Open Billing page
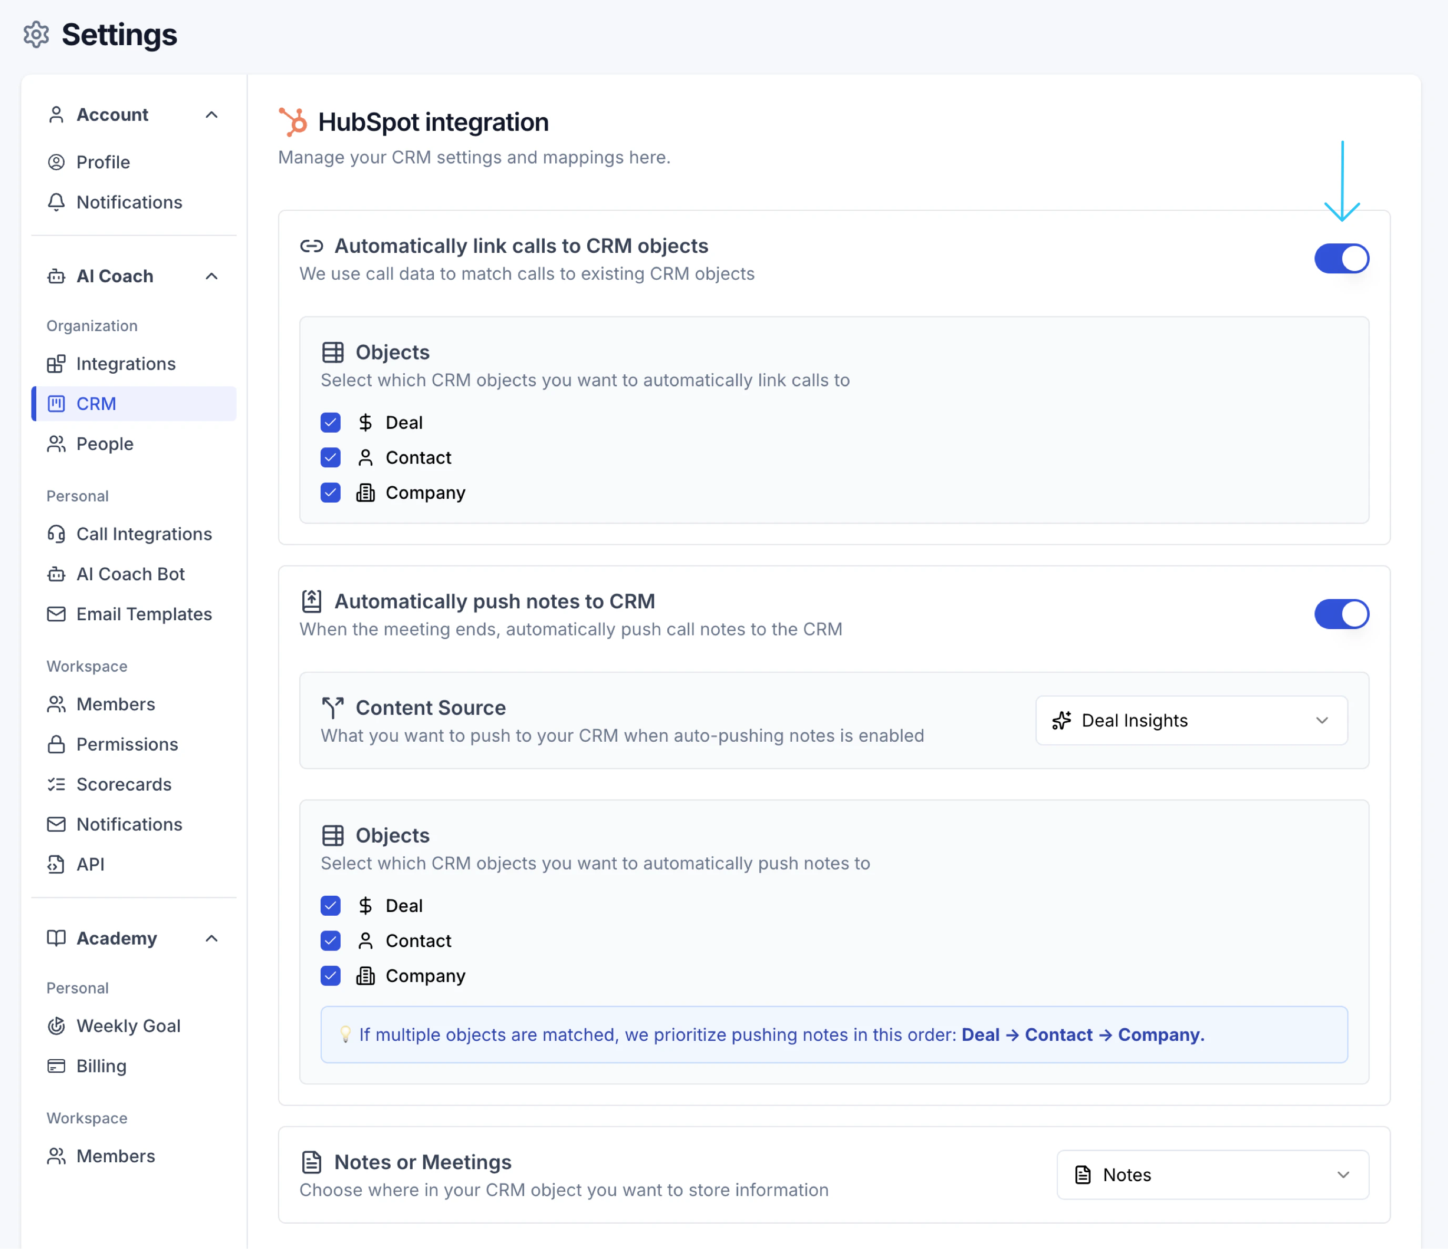 (x=134, y=1066)
